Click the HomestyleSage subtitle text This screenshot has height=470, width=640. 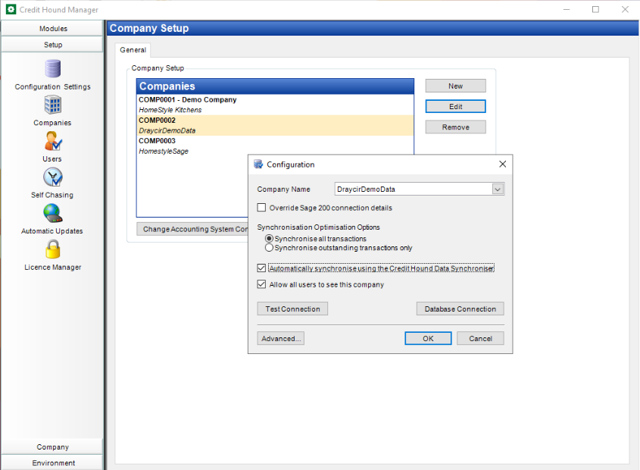pos(164,151)
